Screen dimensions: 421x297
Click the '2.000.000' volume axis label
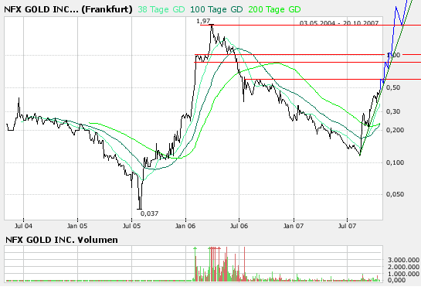pos(403,267)
